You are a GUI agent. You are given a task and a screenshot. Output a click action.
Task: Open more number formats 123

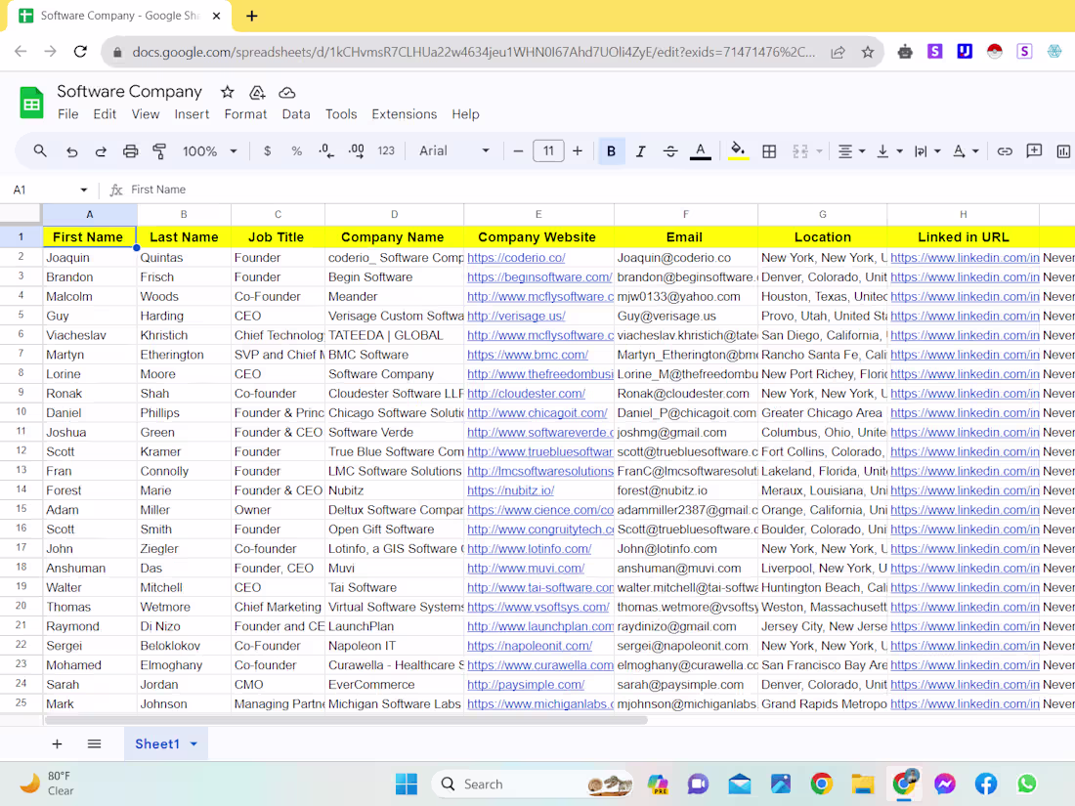pyautogui.click(x=386, y=150)
